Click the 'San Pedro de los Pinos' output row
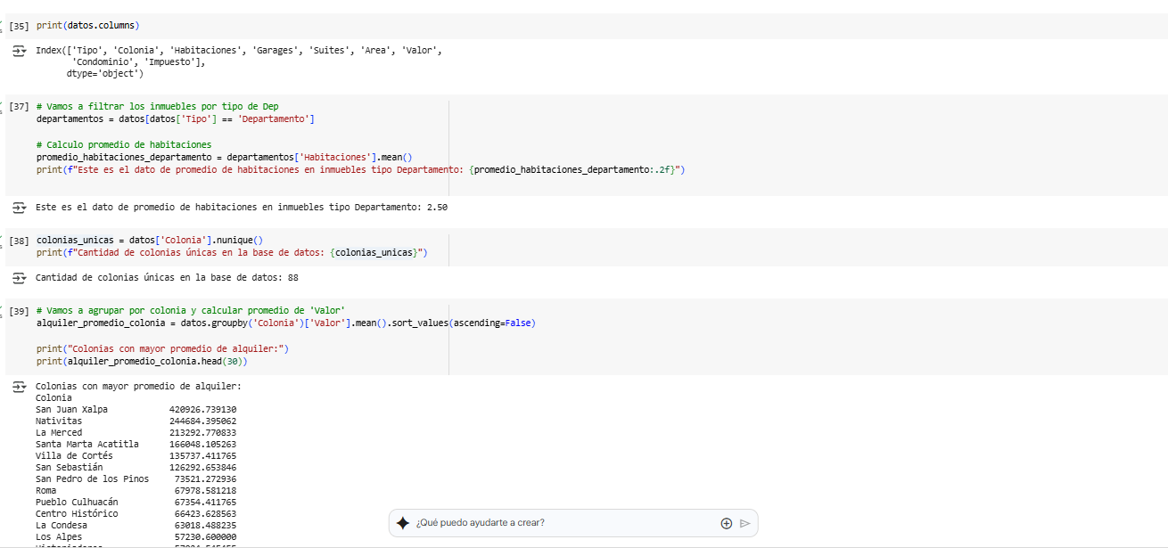Screen dimensions: 1168x548 [136, 479]
